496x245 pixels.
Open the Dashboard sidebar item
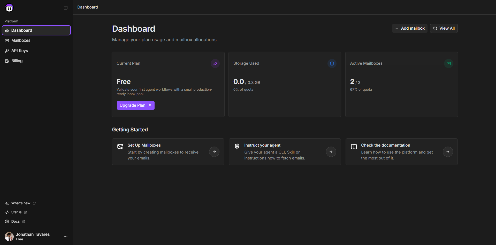pos(36,30)
